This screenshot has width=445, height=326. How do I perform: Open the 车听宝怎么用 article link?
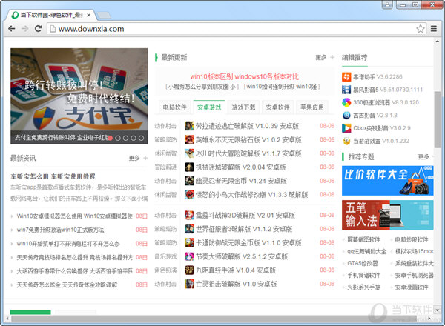53,176
